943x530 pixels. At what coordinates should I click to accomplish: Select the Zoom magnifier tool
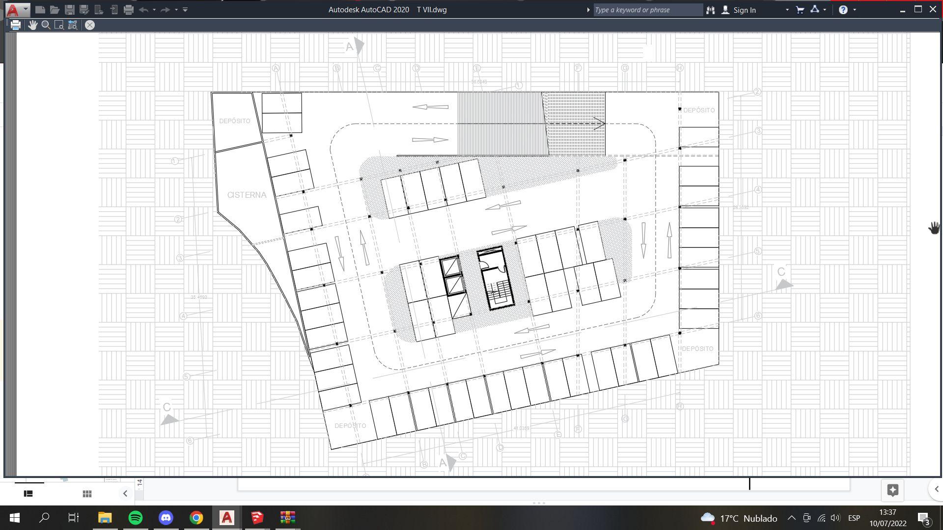(x=46, y=25)
